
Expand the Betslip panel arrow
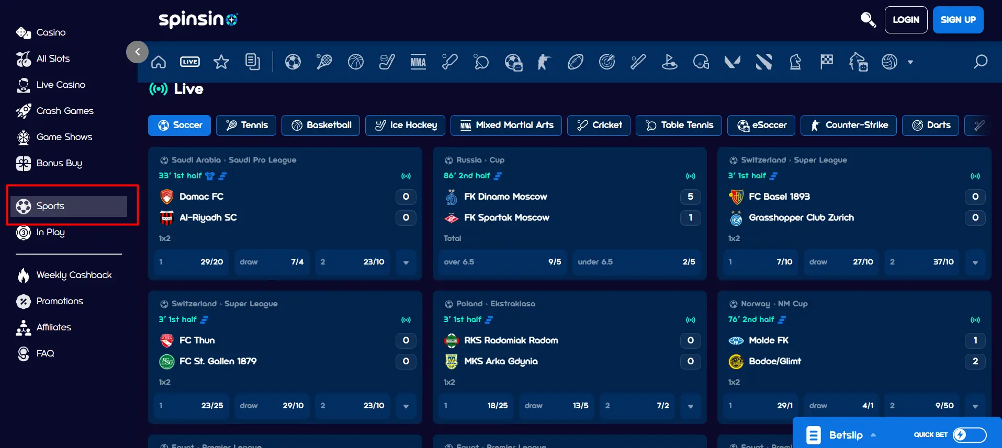click(x=873, y=435)
